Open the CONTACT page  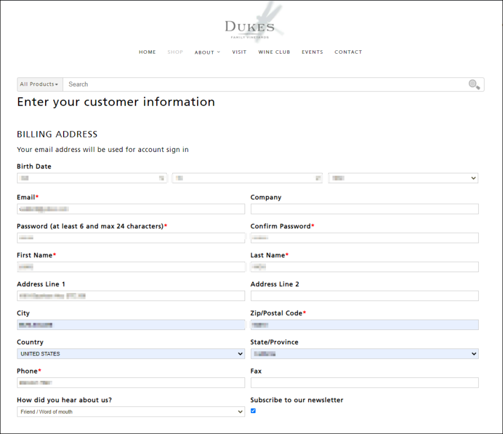[x=348, y=52]
